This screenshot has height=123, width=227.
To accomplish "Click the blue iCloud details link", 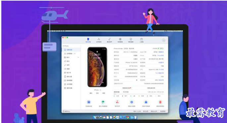I will [160, 56].
